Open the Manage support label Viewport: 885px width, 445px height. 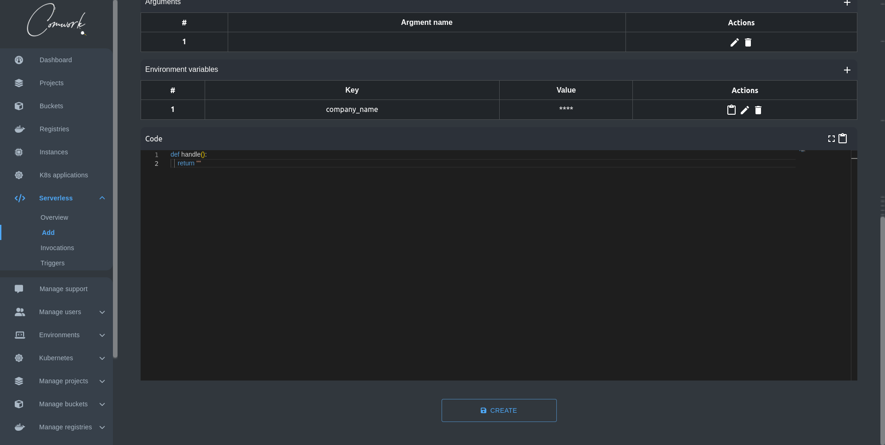tap(64, 289)
